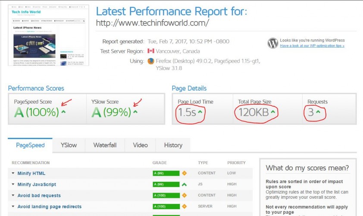
Task: Click the report date Tue, Feb 7, 2017
Action: [188, 41]
